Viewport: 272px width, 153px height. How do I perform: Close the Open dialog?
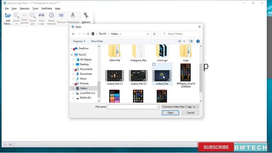coord(199,27)
